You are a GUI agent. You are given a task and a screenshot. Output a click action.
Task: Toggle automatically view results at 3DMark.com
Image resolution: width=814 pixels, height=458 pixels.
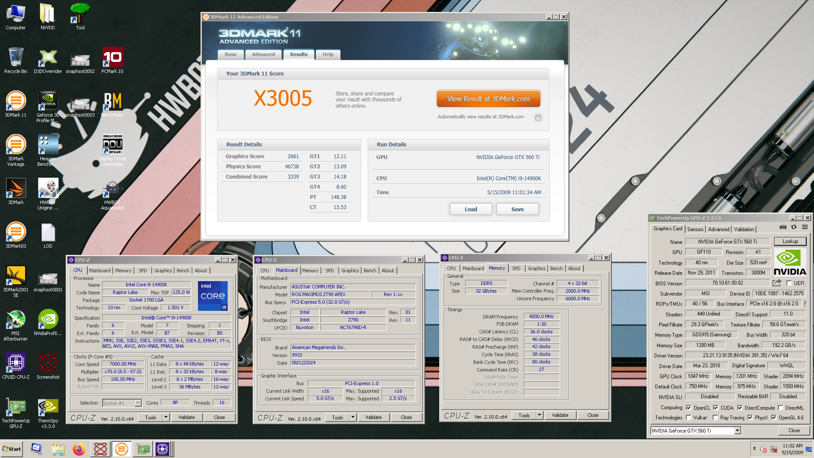tap(538, 117)
